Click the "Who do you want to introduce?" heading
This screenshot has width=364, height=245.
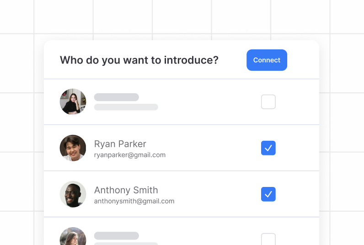click(x=139, y=60)
